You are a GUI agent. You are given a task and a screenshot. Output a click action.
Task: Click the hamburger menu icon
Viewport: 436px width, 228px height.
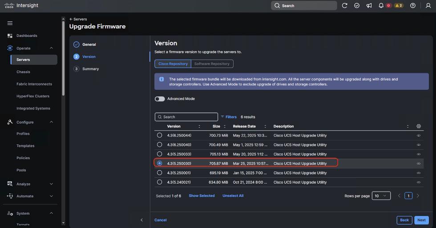[x=10, y=23]
